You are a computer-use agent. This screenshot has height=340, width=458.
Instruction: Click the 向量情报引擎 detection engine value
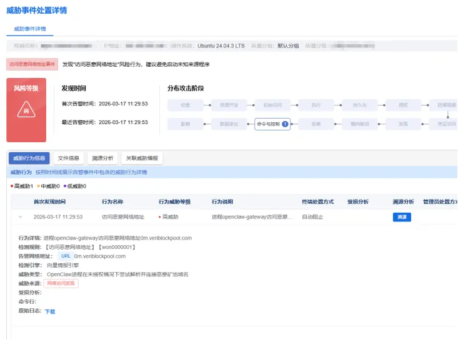[63, 265]
